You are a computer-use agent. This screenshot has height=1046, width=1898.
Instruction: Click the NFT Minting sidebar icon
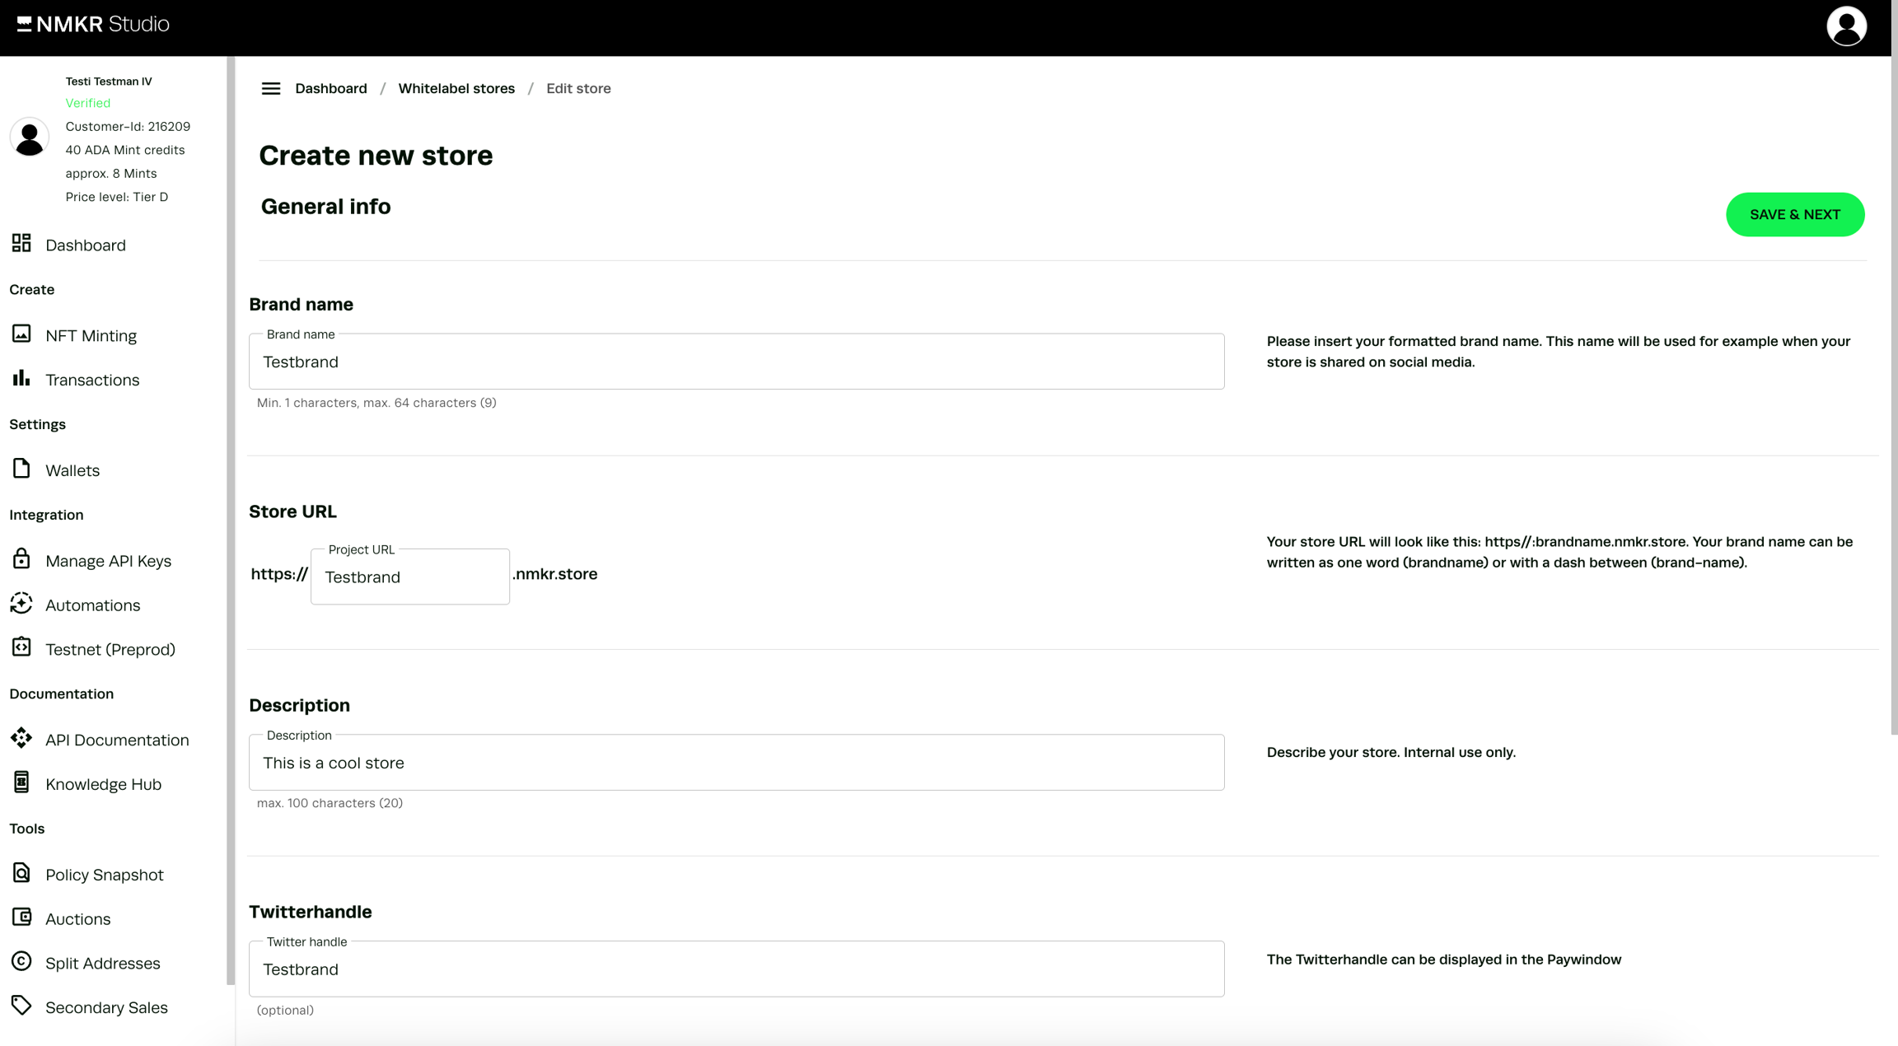[21, 334]
